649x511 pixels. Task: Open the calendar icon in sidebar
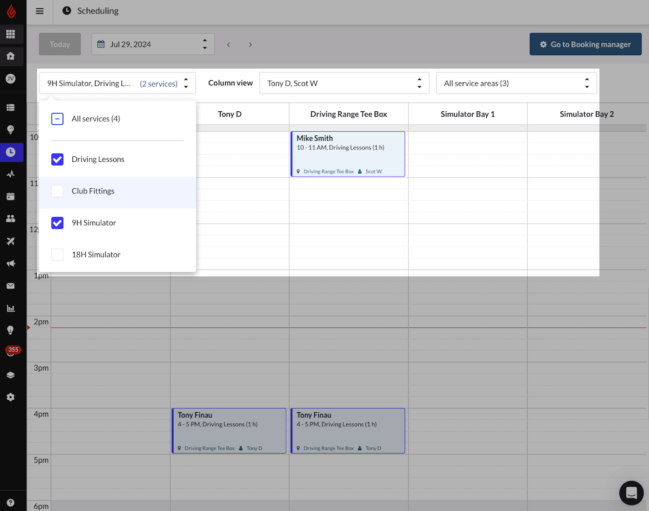pyautogui.click(x=11, y=197)
